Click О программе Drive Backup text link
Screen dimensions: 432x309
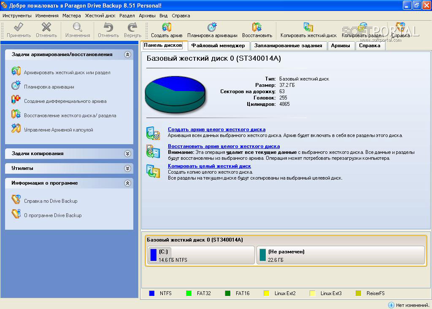tap(53, 215)
